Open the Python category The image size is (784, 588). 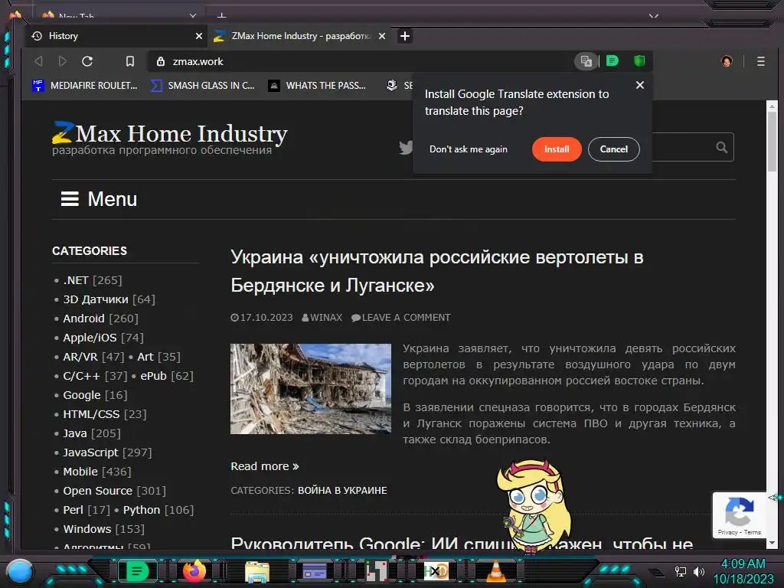[142, 509]
